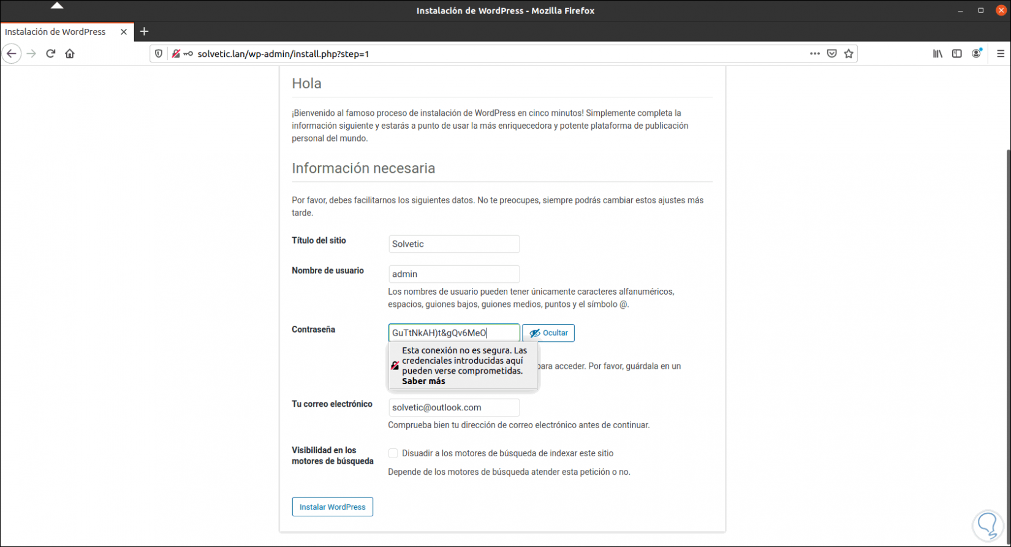
Task: Click the Visibilidad en los motores label
Action: pos(333,456)
